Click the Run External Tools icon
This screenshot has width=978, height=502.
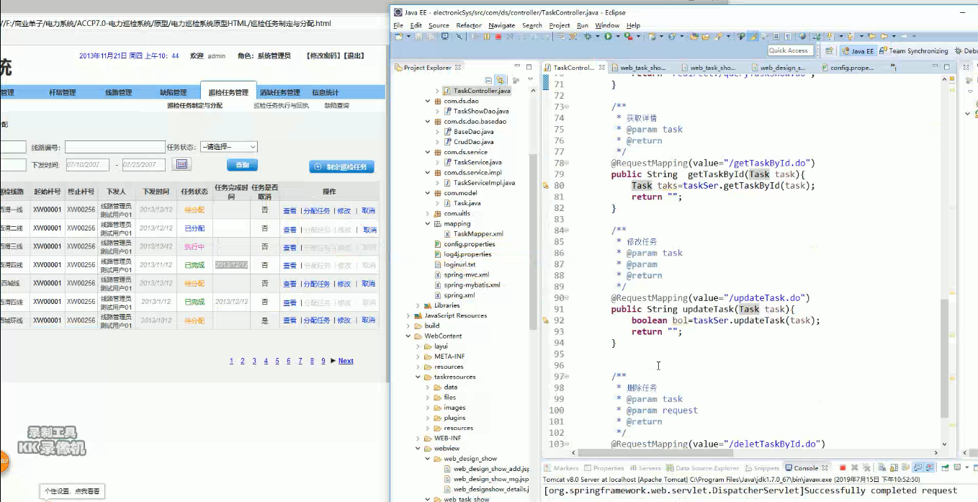coord(628,36)
